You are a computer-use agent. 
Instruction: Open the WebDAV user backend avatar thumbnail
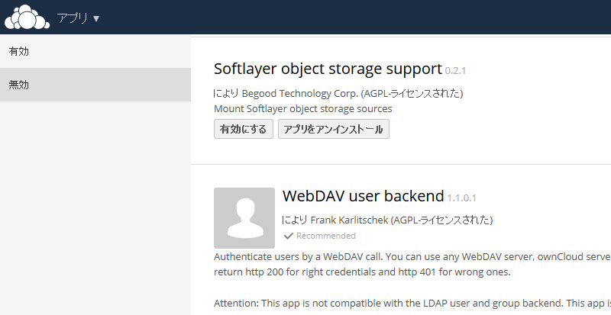pos(244,218)
